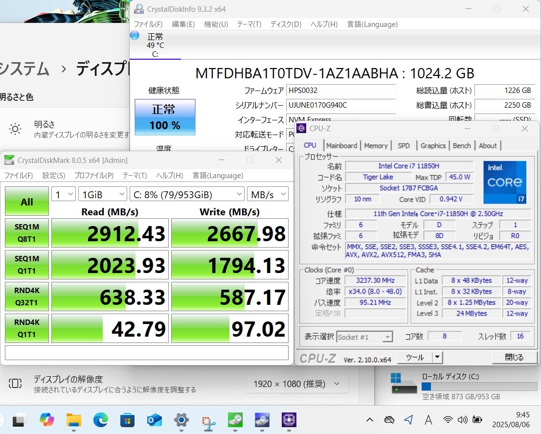Click the serial number field UJUNE0170G940C
This screenshot has height=434, width=541.
coord(341,105)
